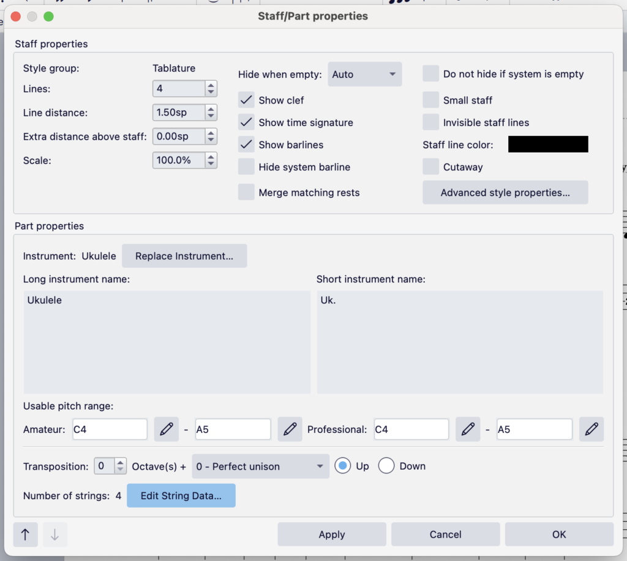Click pencil icon next to Amateur A5 field
This screenshot has width=627, height=561.
(290, 430)
